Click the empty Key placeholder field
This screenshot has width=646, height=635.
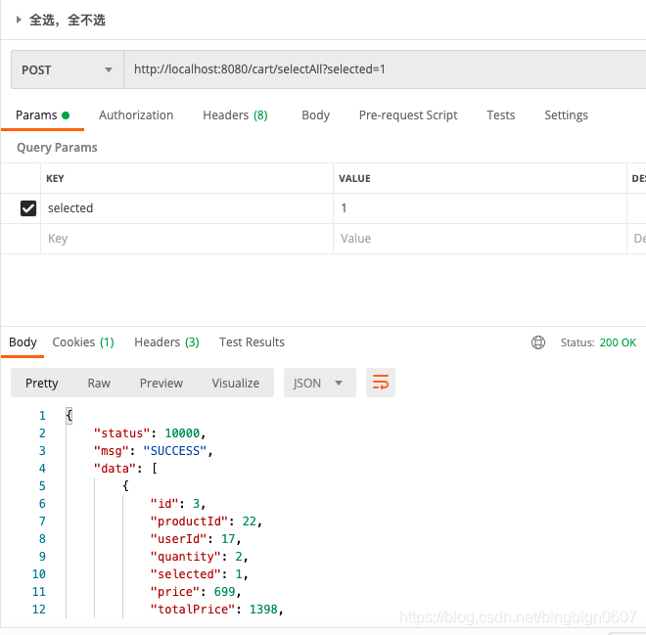(x=187, y=239)
